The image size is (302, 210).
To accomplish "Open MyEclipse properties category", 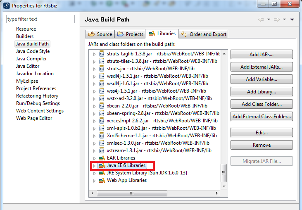I will pyautogui.click(x=27, y=81).
